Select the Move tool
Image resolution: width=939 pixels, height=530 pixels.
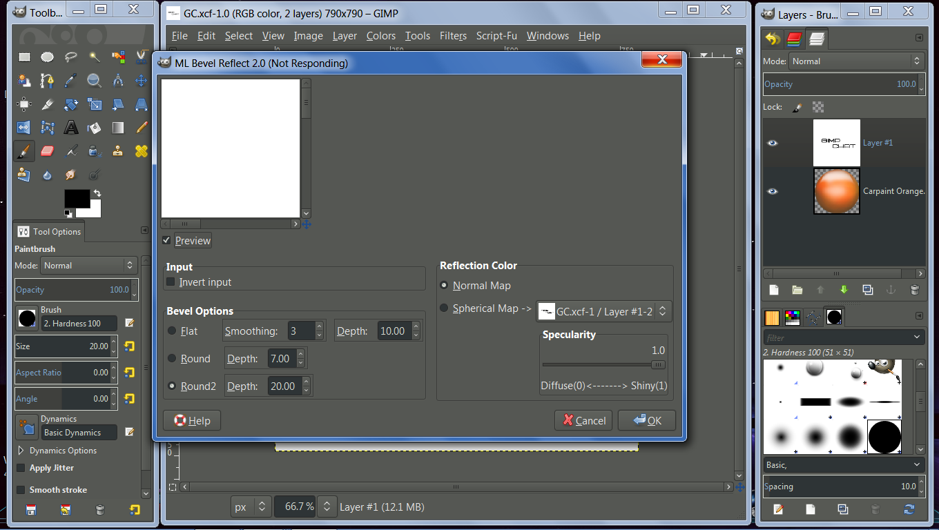[142, 81]
